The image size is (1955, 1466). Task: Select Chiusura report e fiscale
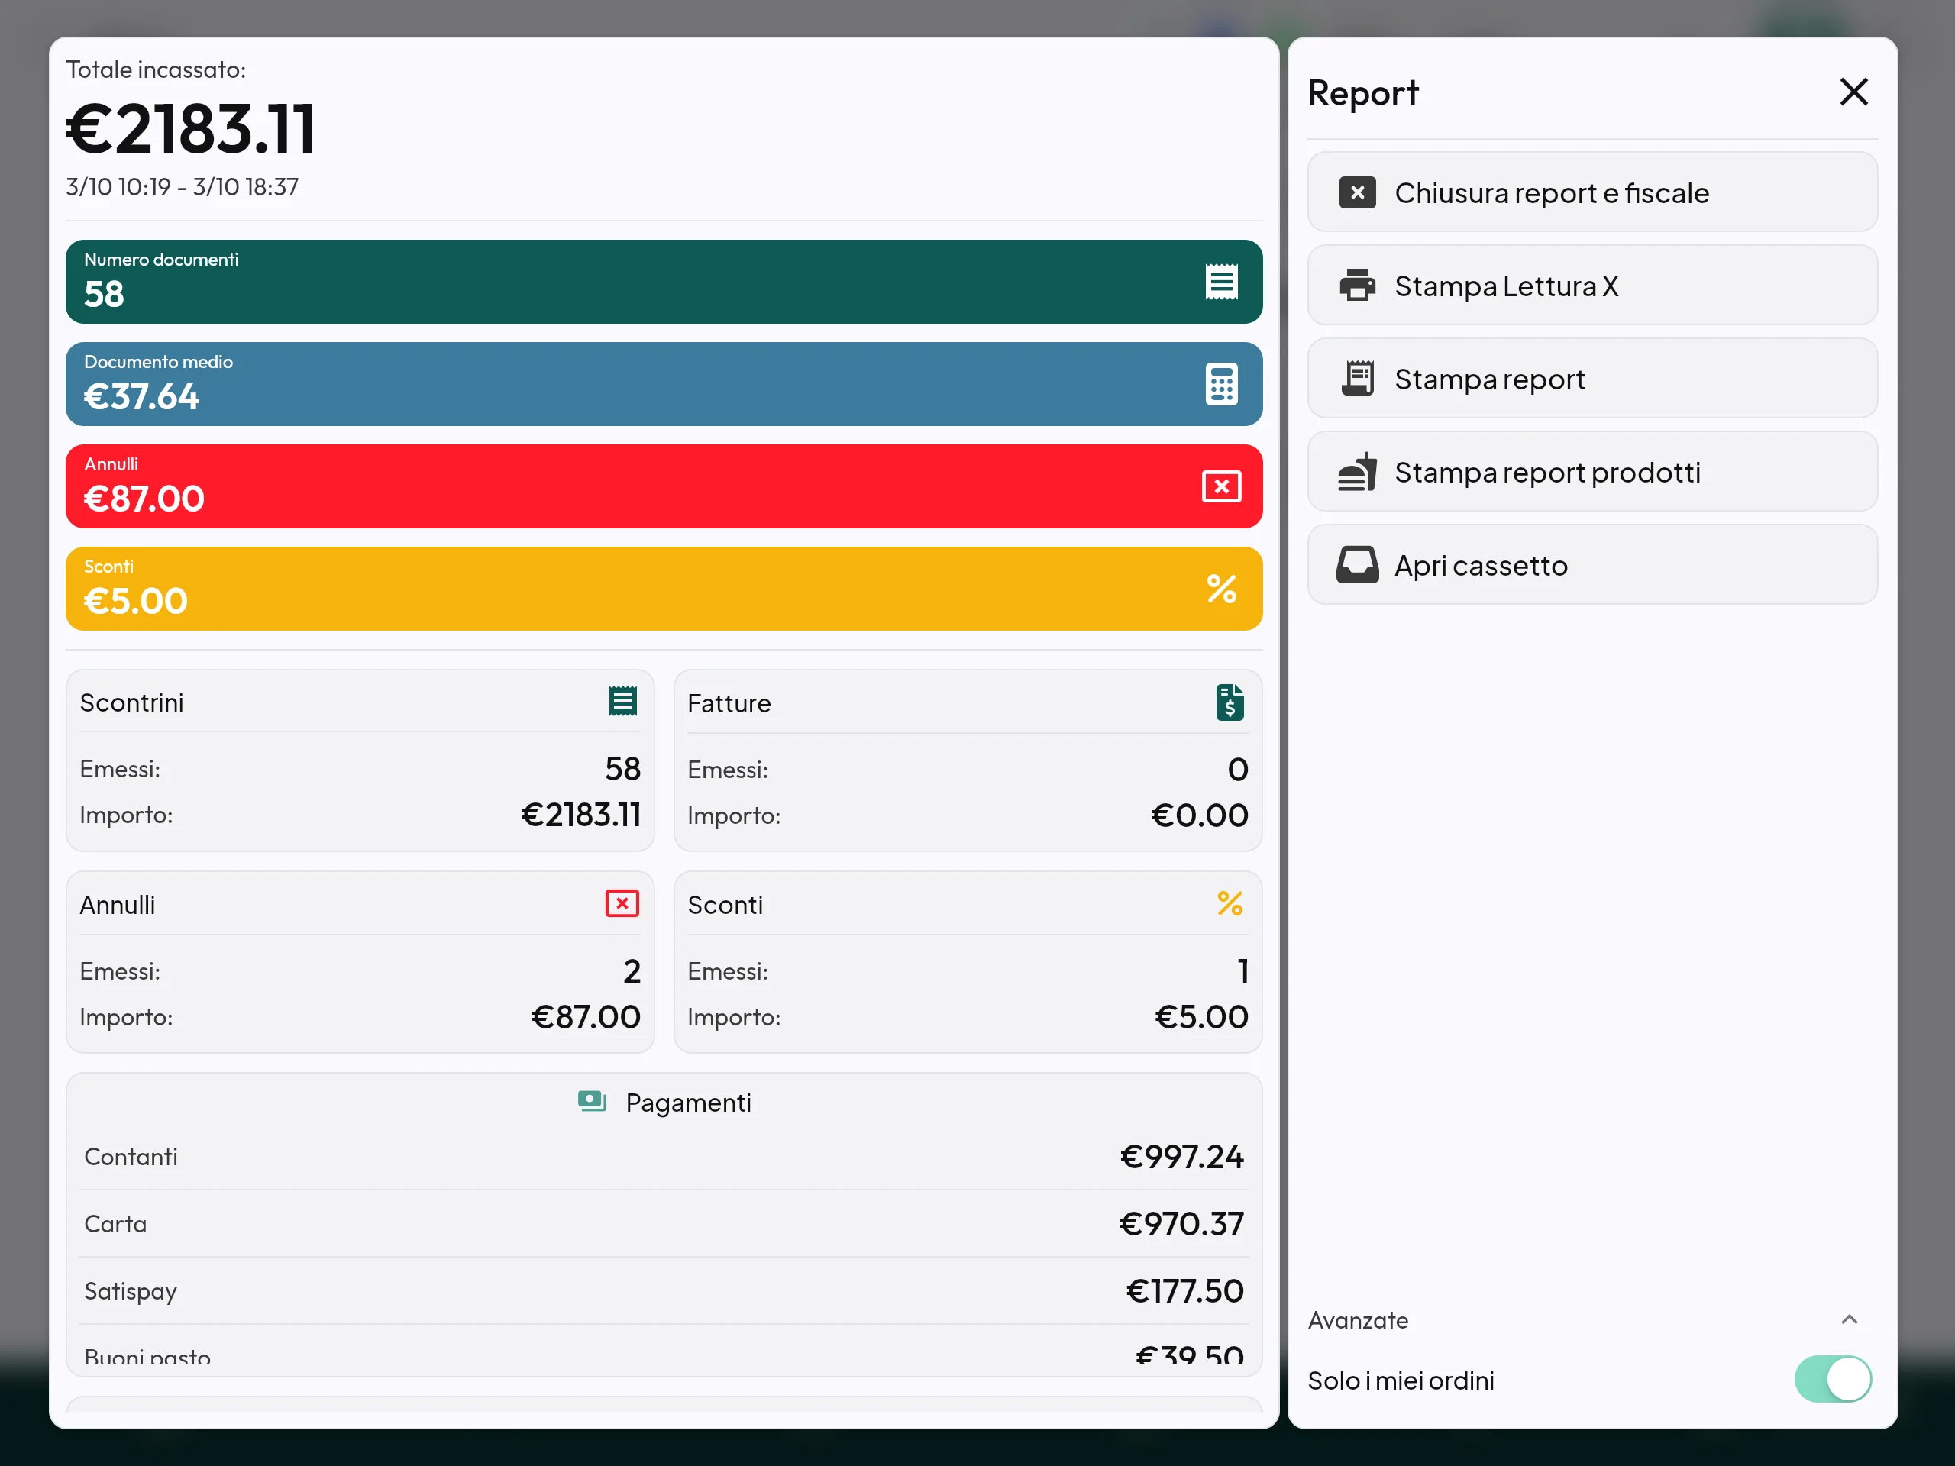(1592, 192)
